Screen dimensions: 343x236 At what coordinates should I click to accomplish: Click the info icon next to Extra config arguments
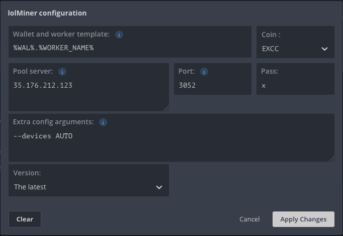point(103,122)
